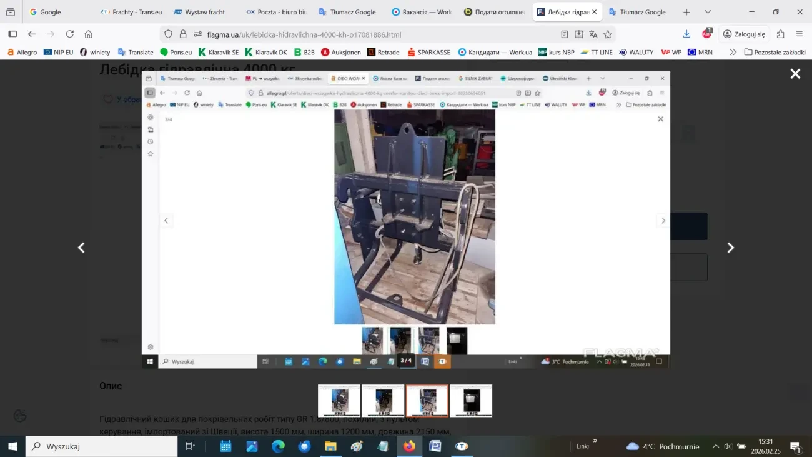This screenshot has width=812, height=457.
Task: Show next gallery photo with right arrow
Action: 730,248
